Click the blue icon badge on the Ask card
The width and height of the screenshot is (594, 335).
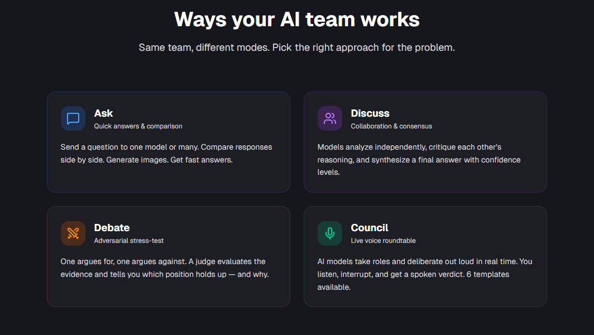(x=73, y=118)
